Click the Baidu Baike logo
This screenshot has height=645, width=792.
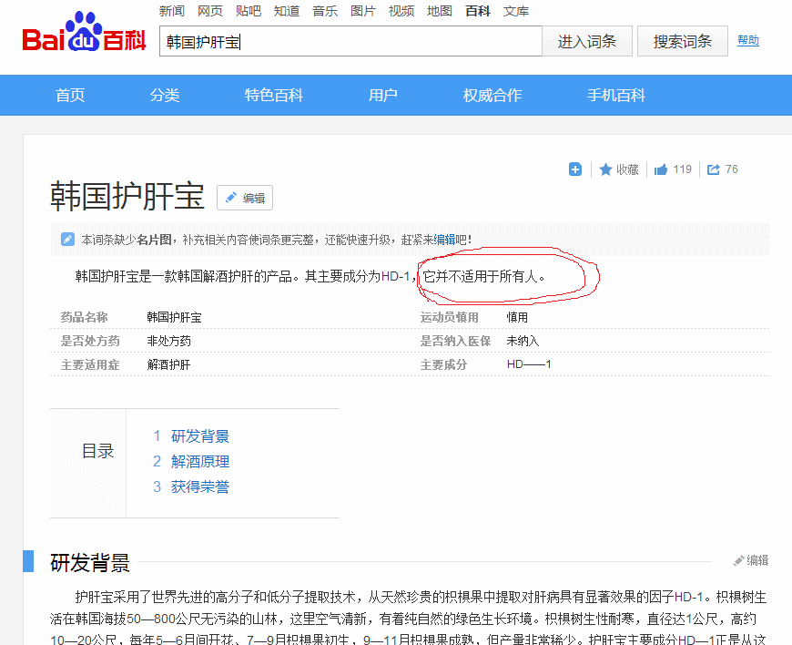pyautogui.click(x=84, y=33)
